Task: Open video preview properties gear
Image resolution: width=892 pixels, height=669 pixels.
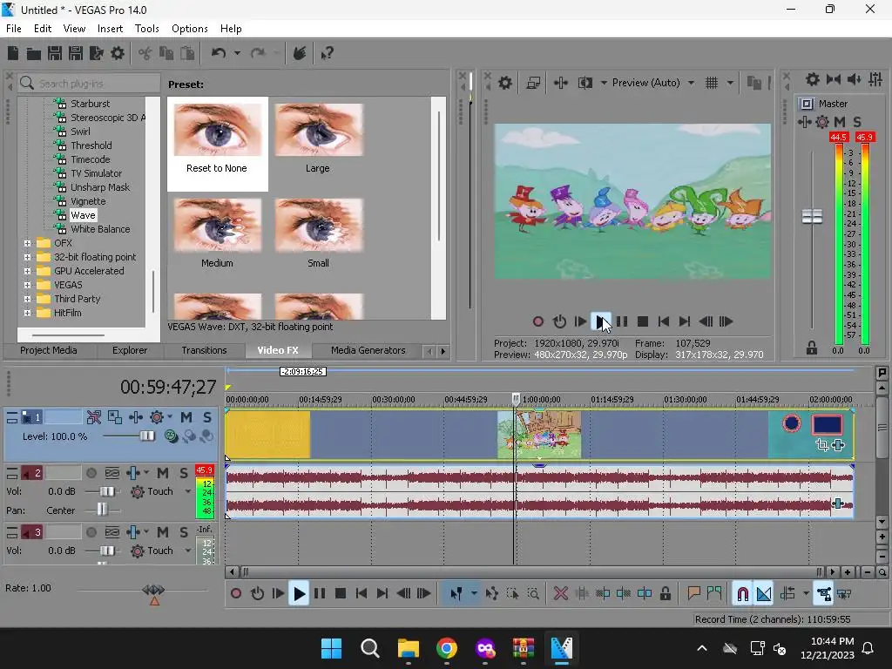Action: tap(505, 83)
